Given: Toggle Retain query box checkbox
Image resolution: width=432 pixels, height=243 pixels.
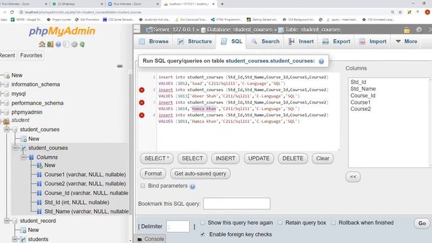Looking at the screenshot, I should coord(280,222).
